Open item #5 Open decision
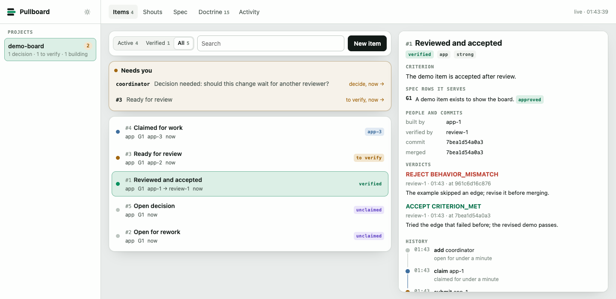 [250, 210]
